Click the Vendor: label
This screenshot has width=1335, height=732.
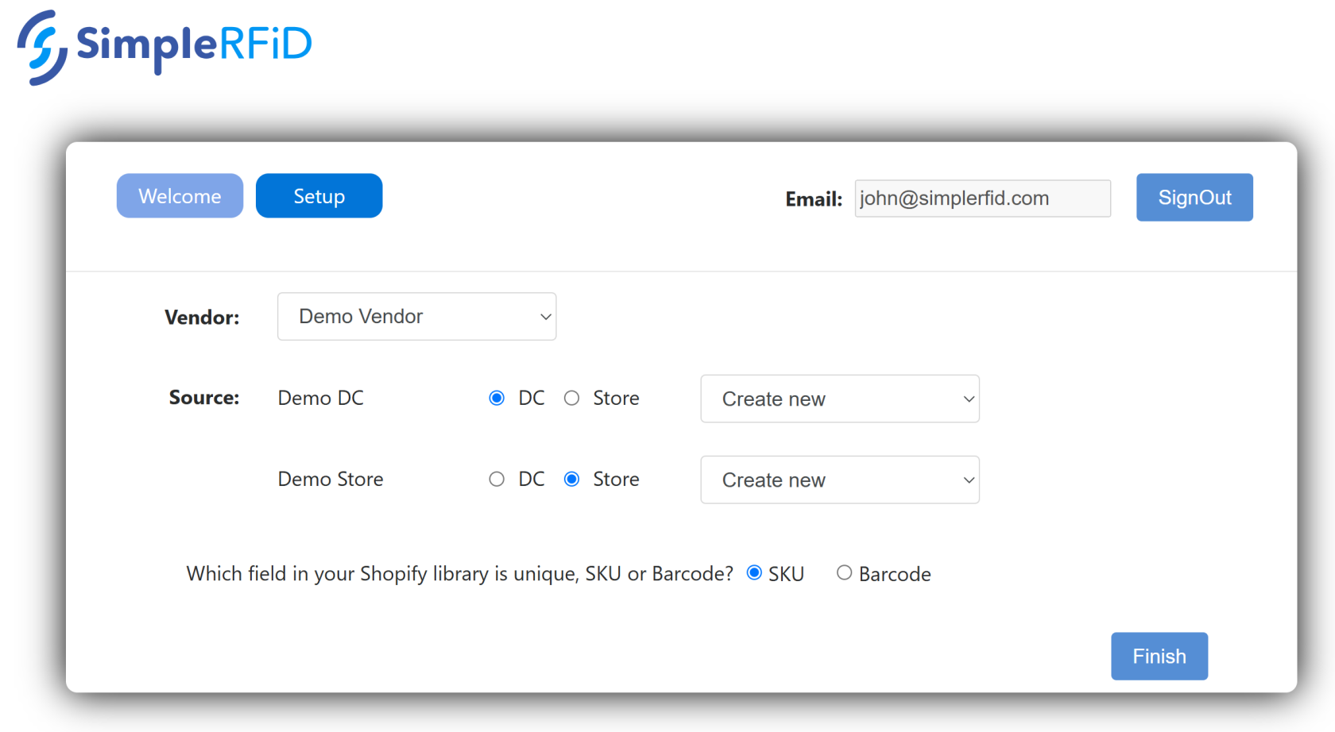coord(202,318)
